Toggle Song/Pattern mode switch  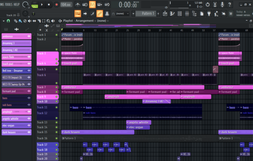tap(35, 5)
